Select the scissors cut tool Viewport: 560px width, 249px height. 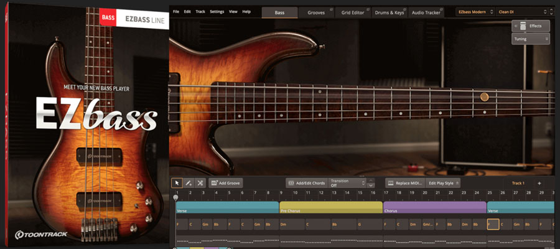[x=200, y=183]
